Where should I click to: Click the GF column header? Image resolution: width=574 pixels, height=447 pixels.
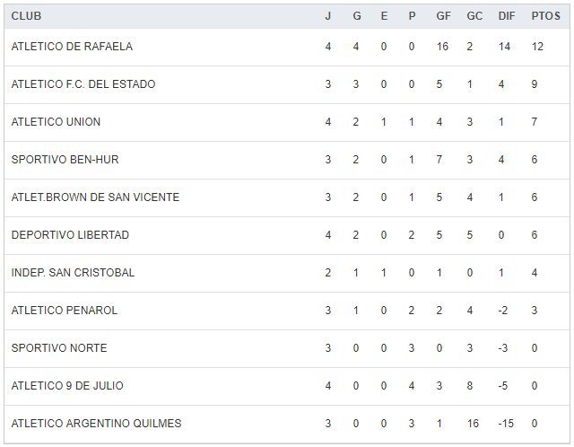(445, 15)
